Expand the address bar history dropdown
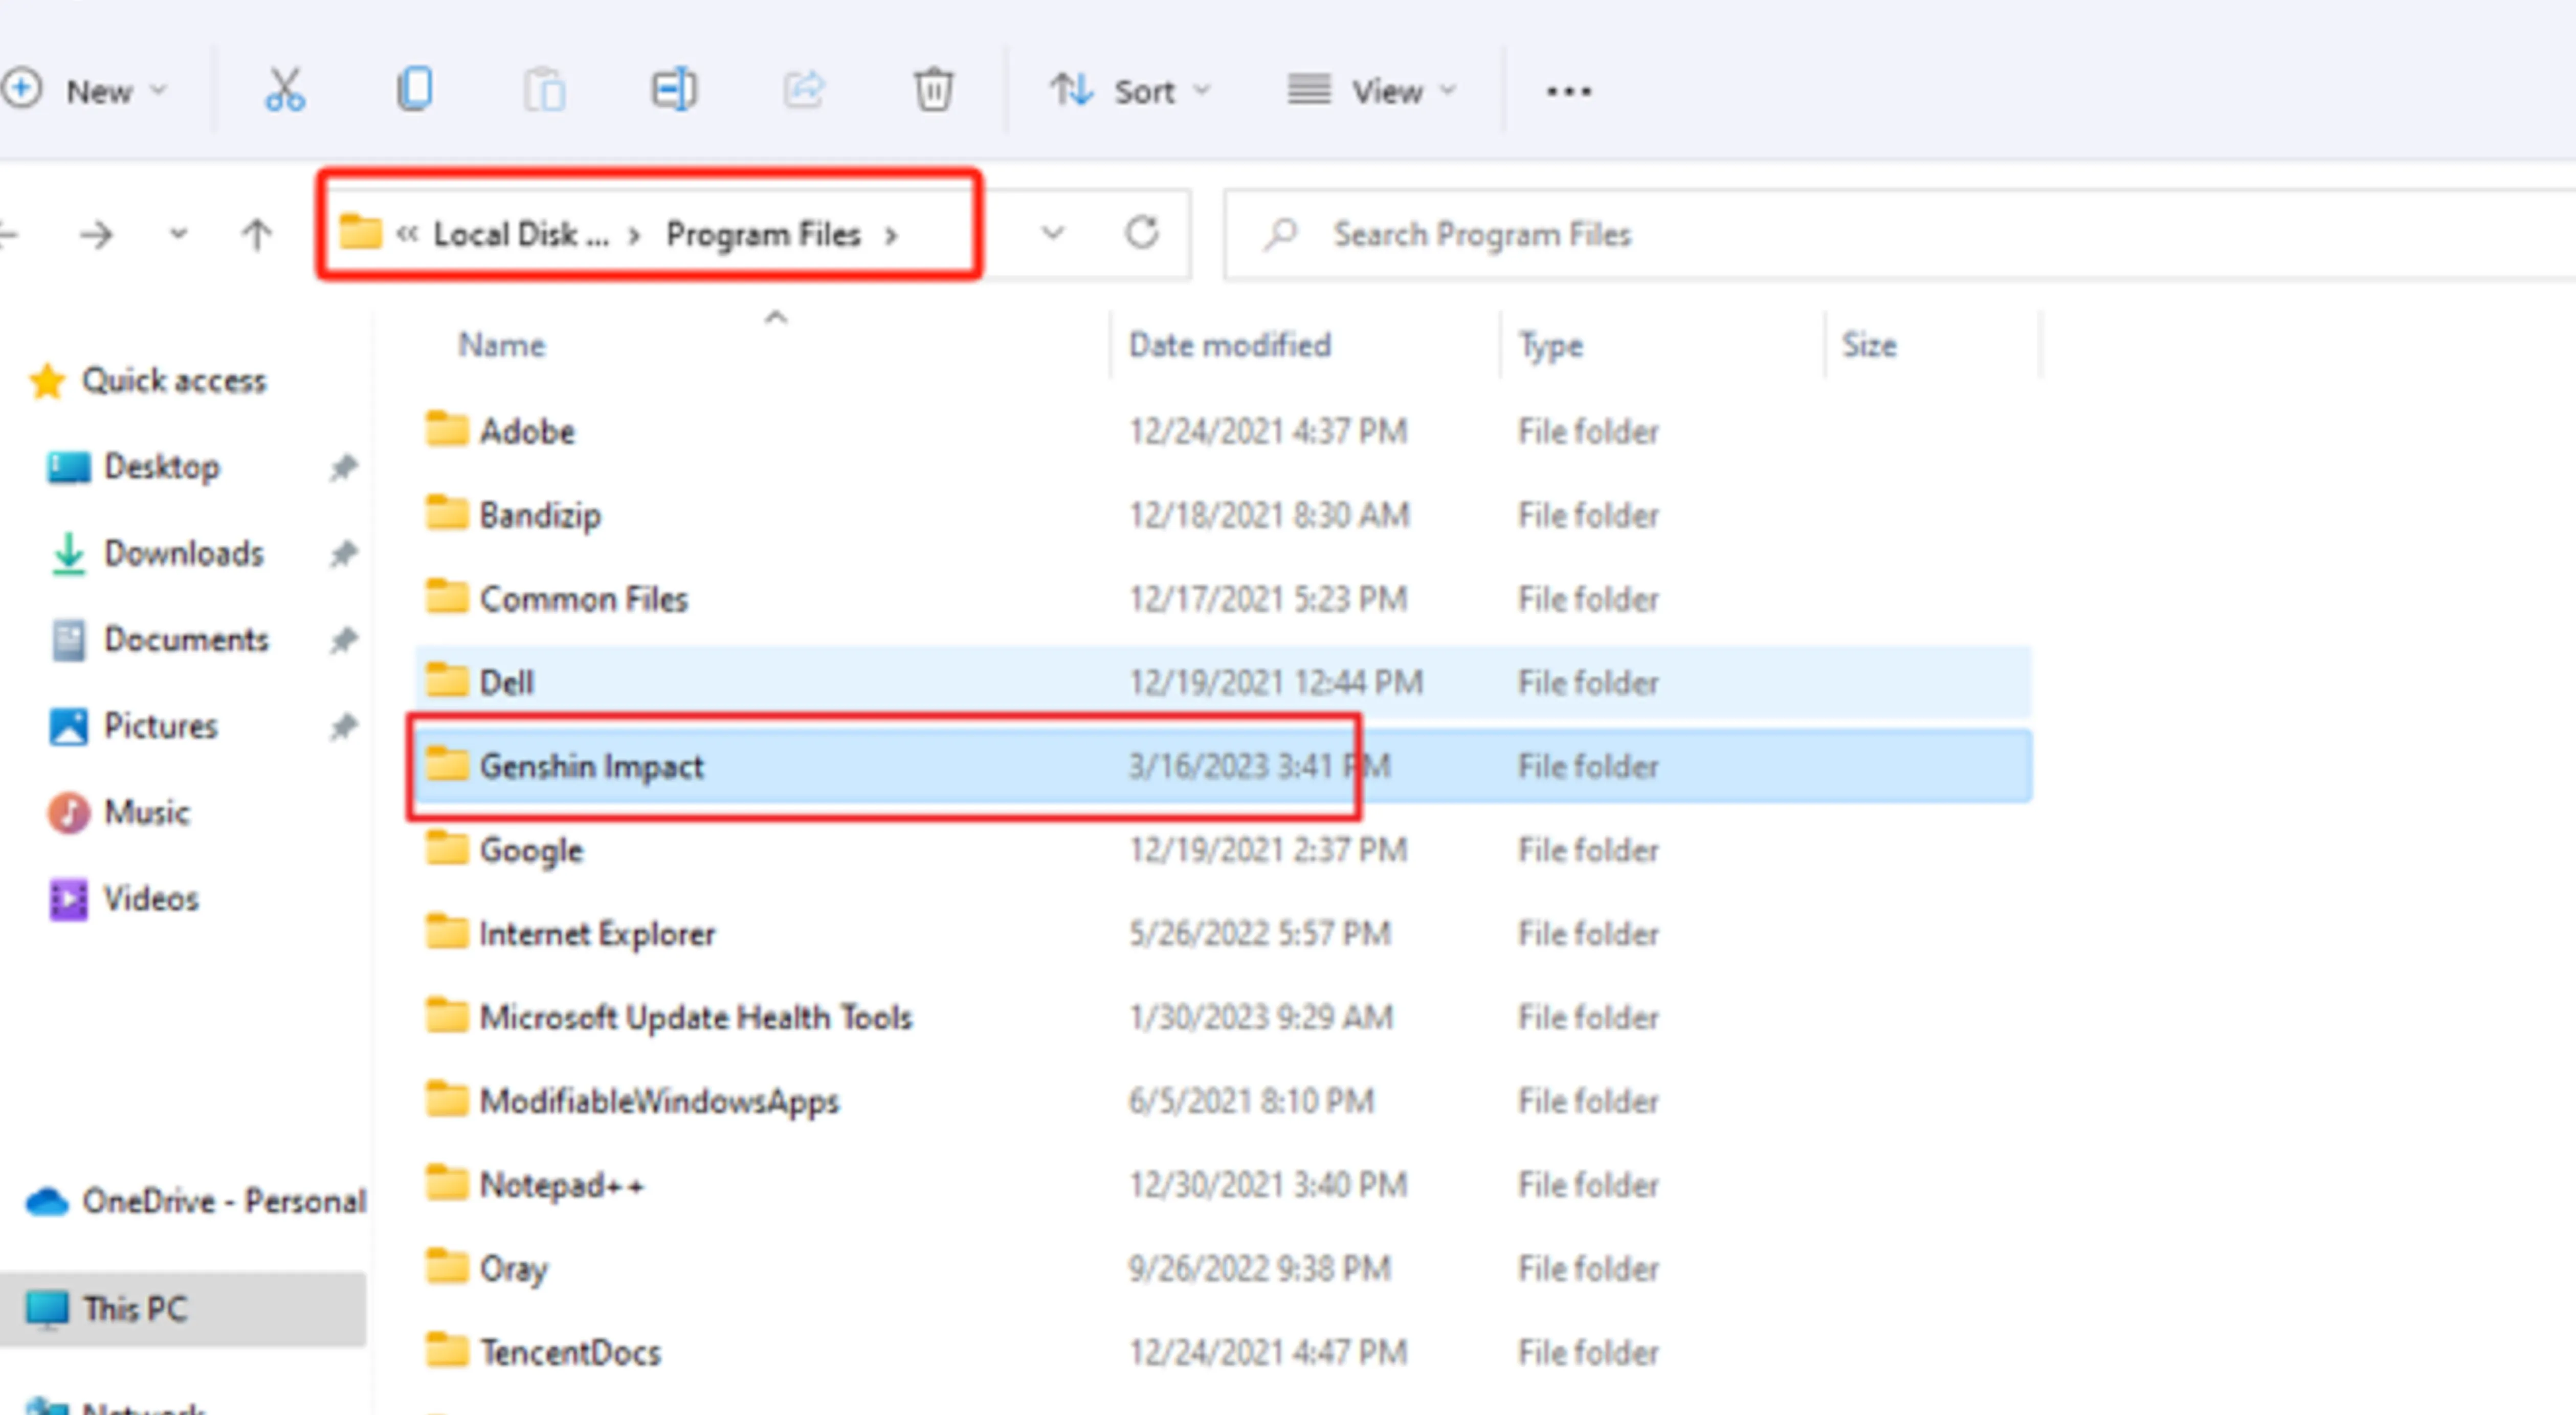 [x=1053, y=233]
